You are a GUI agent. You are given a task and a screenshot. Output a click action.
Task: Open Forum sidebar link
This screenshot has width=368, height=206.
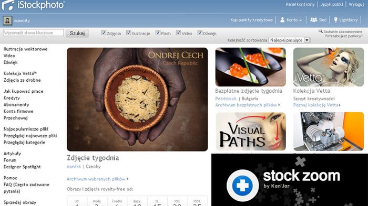pyautogui.click(x=10, y=160)
